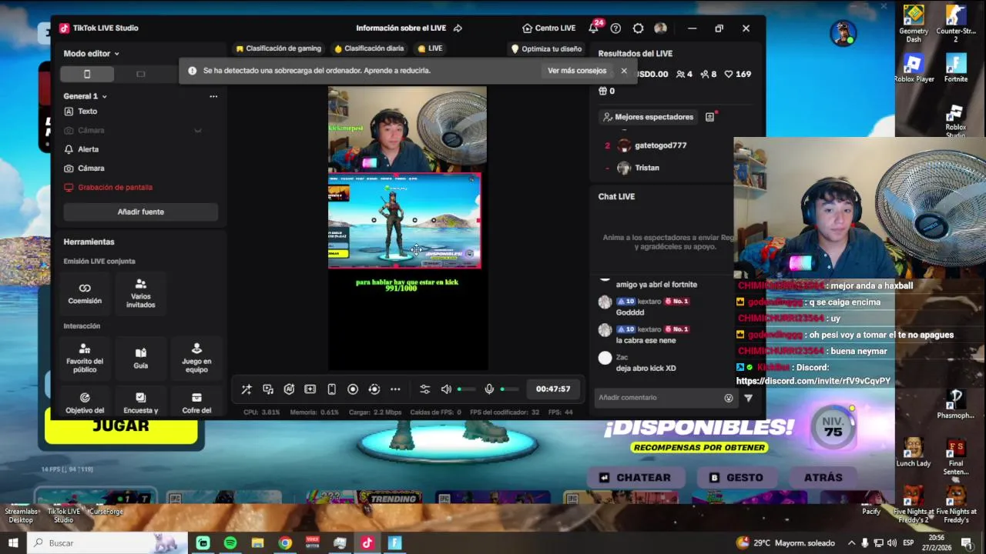Switch to portrait layout mode
986x554 pixels.
point(87,74)
